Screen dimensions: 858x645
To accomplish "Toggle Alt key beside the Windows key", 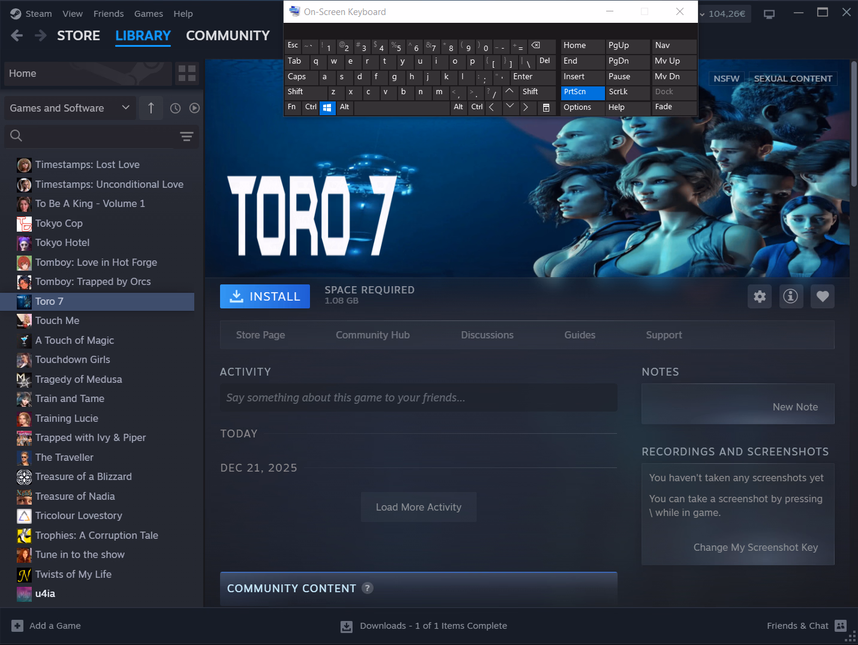I will (x=345, y=107).
